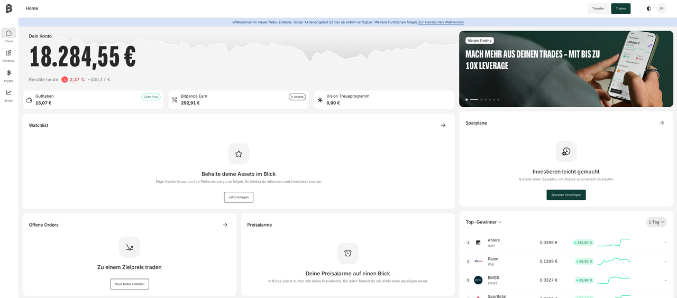Click the Bitpanda logo icon
The height and width of the screenshot is (298, 677).
click(8, 8)
